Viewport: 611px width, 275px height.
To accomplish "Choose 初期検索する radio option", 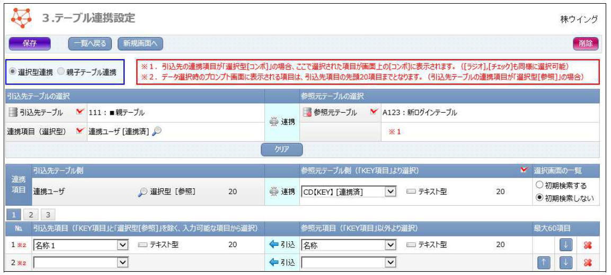I will [x=539, y=186].
